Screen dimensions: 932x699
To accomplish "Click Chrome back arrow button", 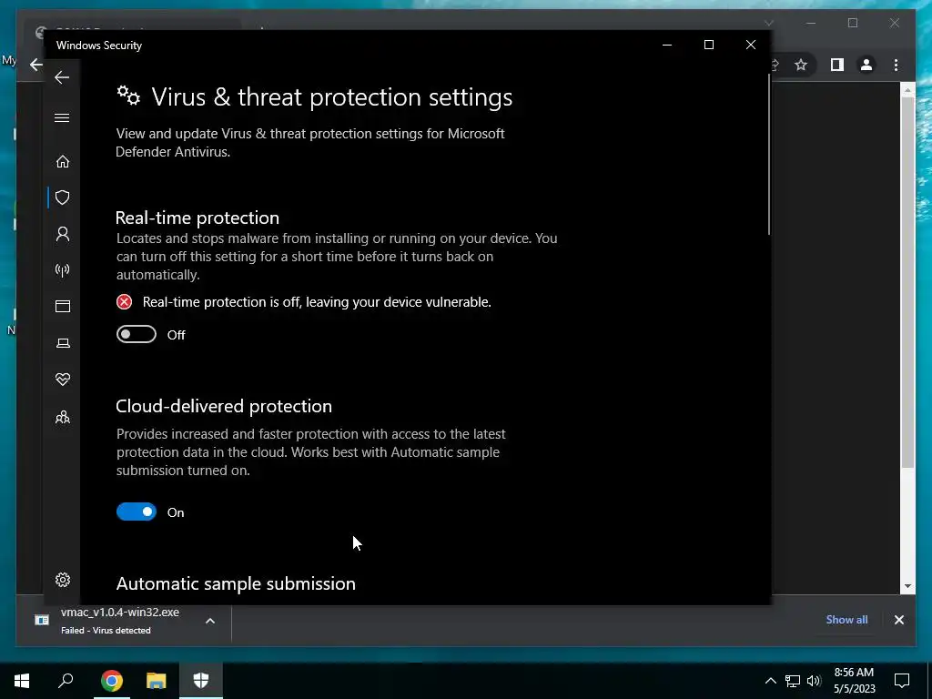I will (x=36, y=65).
